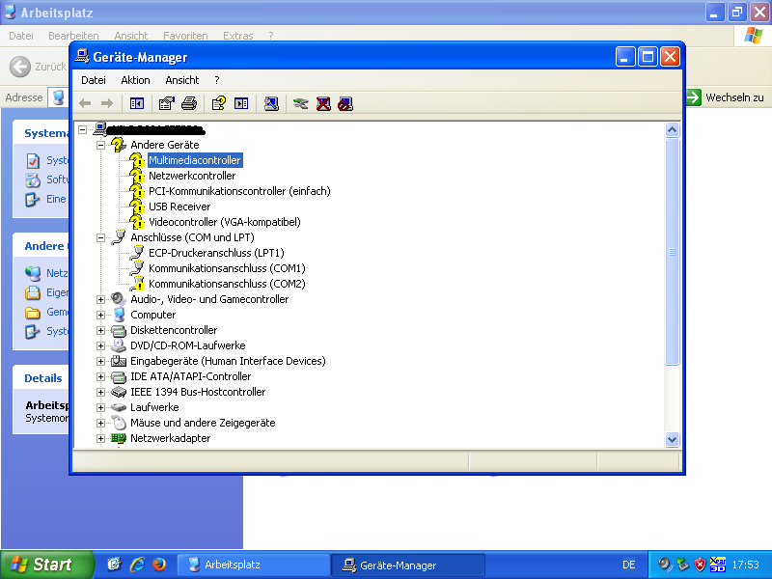
Task: Click the USB Receiver warning icon
Action: point(137,207)
